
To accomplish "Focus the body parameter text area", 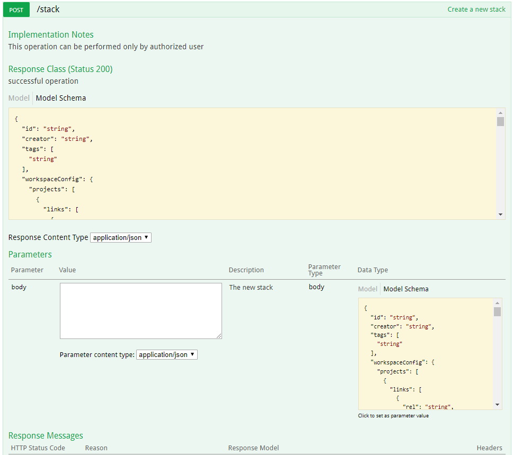I will tap(140, 310).
